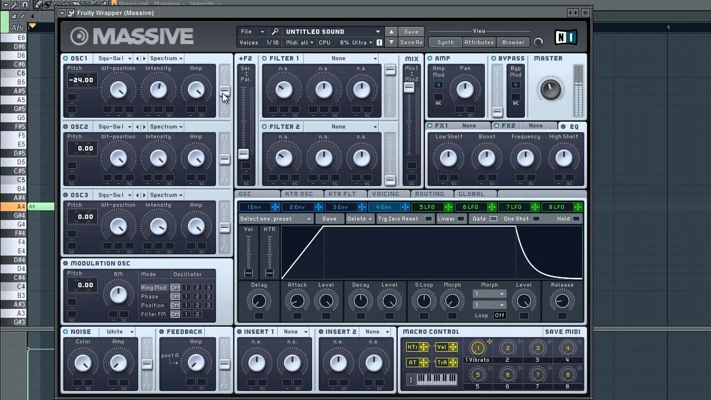Click the 5 LFO modulation drag handle
The image size is (711, 400).
pos(448,207)
